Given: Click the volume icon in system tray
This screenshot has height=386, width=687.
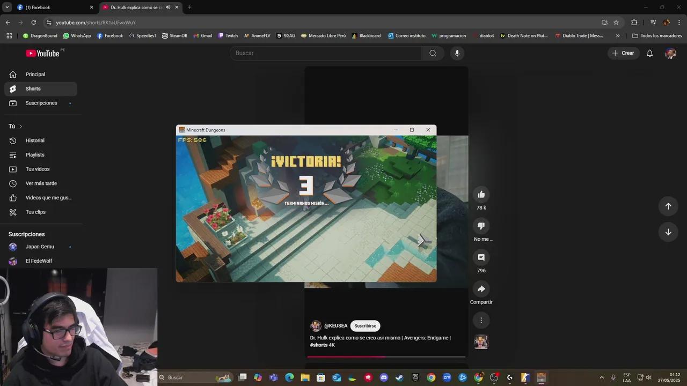Looking at the screenshot, I should (x=649, y=377).
